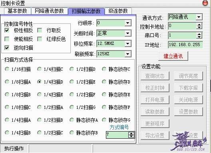Close the 控制卡设置 window with red button
Screen dimensions: 211x153
coord(205,3)
